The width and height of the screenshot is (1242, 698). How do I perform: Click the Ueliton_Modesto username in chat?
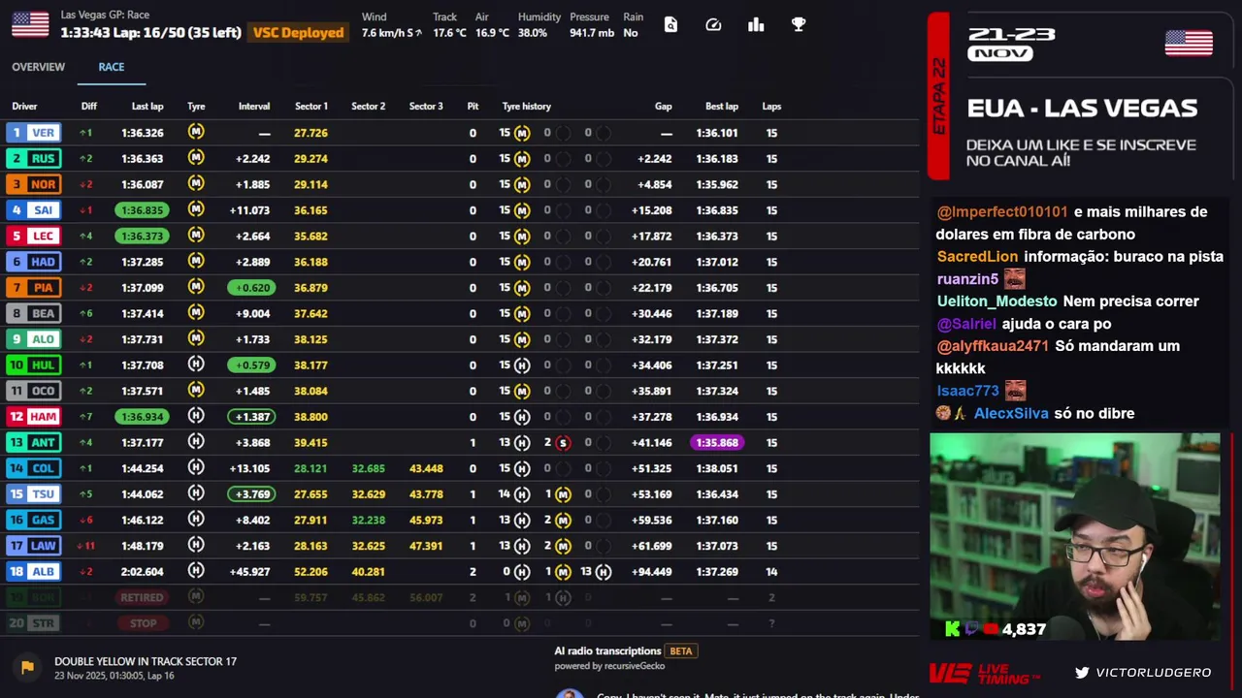point(997,301)
